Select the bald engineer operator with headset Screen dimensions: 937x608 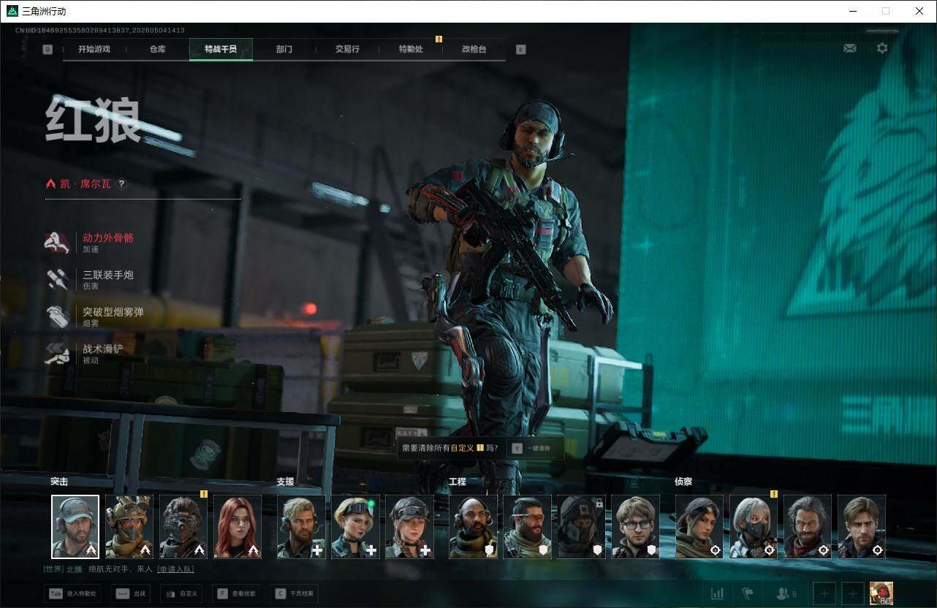(474, 527)
